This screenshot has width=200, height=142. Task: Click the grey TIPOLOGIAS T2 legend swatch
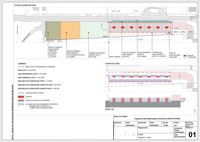[x=21, y=92]
